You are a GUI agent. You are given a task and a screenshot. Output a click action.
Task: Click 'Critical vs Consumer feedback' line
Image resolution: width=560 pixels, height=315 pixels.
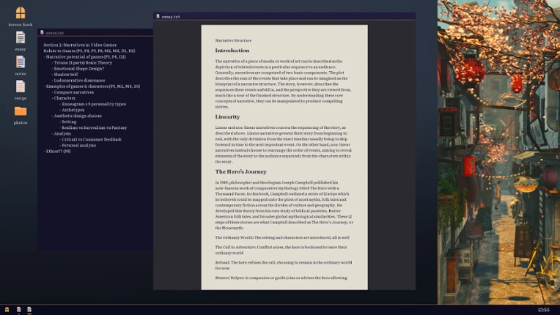coord(90,139)
